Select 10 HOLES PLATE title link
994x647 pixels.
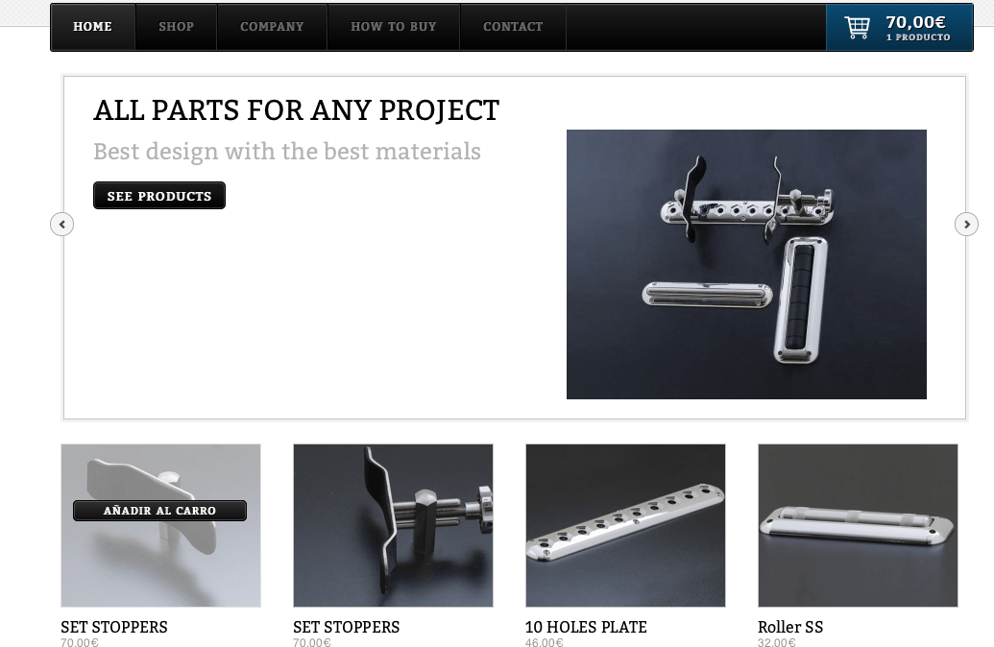click(x=586, y=628)
